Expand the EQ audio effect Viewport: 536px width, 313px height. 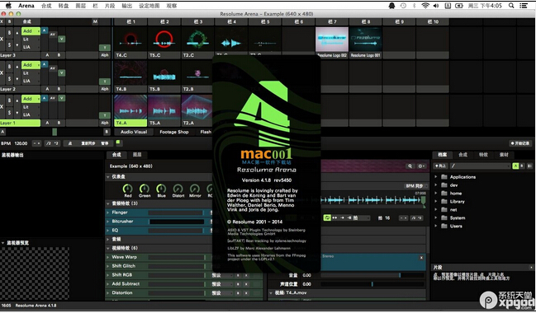(x=108, y=230)
